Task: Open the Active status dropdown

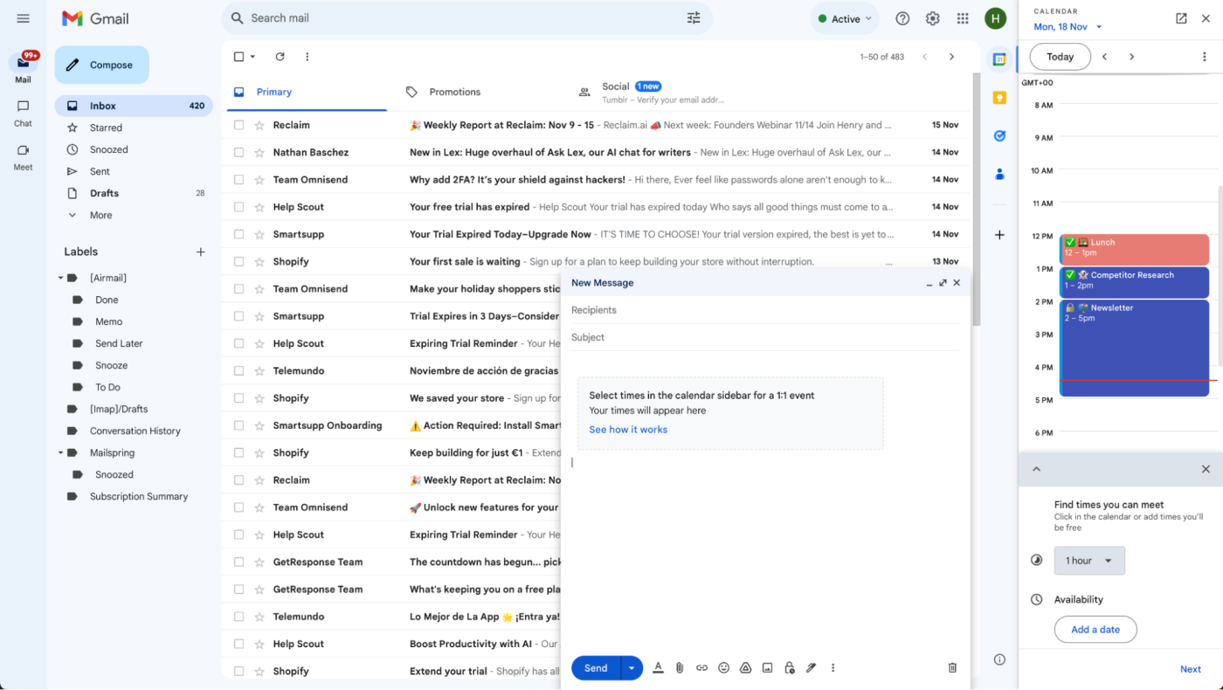Action: 845,18
